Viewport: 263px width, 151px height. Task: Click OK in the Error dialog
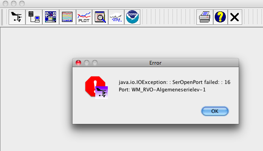[x=215, y=111]
